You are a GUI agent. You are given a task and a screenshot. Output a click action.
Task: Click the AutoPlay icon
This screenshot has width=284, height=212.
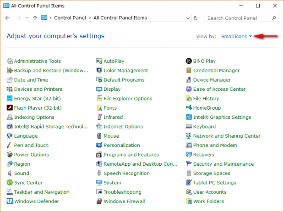click(99, 61)
